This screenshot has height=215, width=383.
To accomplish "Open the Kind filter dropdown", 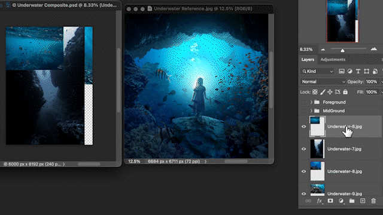I will tap(317, 71).
